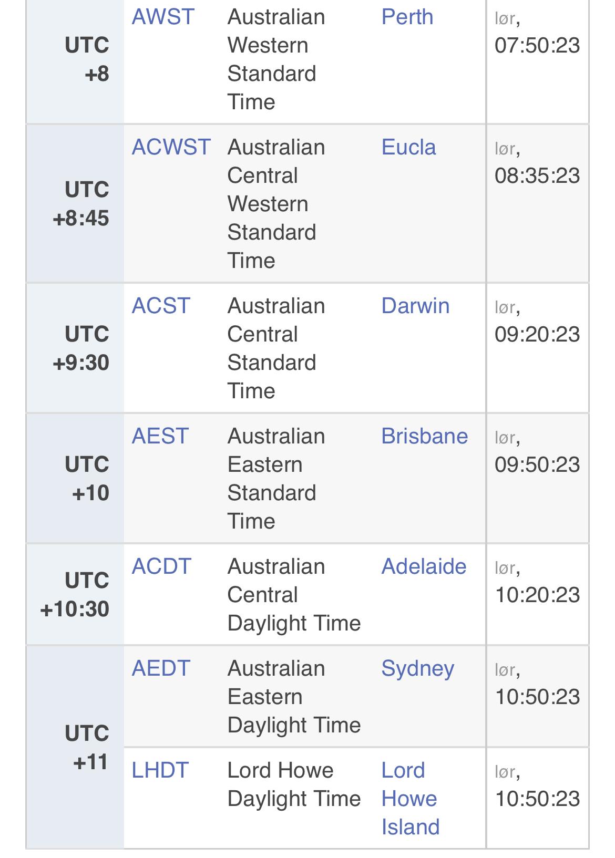This screenshot has height=858, width=615.
Task: Select the AEST abbreviation link
Action: pyautogui.click(x=160, y=436)
